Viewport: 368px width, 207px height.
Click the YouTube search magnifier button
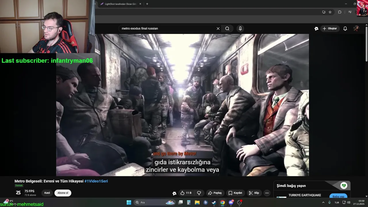227,28
